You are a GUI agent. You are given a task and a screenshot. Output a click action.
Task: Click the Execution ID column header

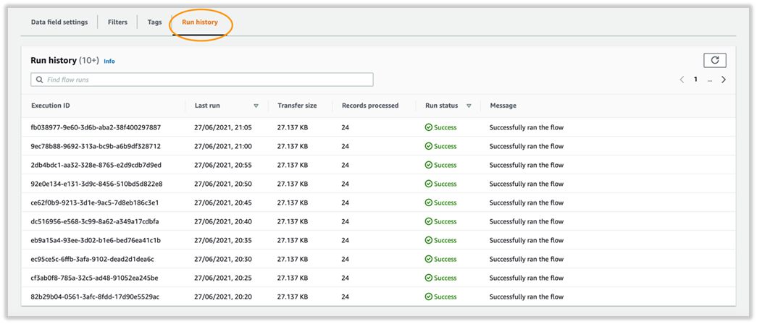(x=51, y=105)
